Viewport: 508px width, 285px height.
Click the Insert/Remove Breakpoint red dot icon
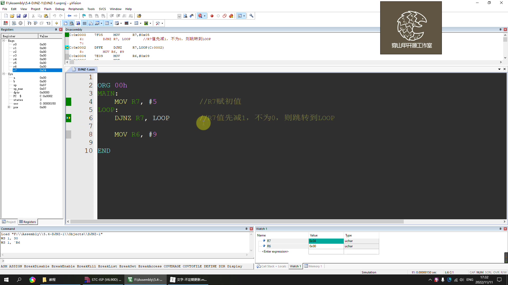click(x=212, y=16)
